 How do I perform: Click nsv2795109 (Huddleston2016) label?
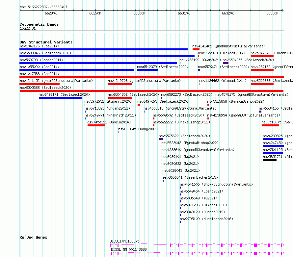click(x=206, y=219)
